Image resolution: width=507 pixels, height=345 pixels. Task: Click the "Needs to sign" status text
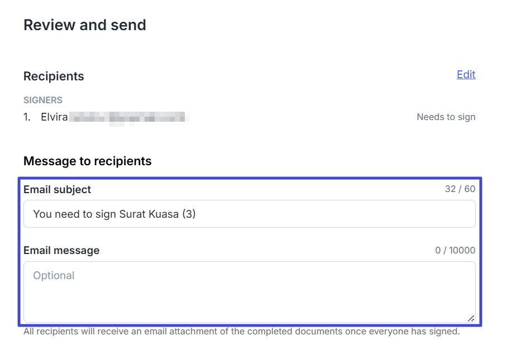tap(446, 117)
